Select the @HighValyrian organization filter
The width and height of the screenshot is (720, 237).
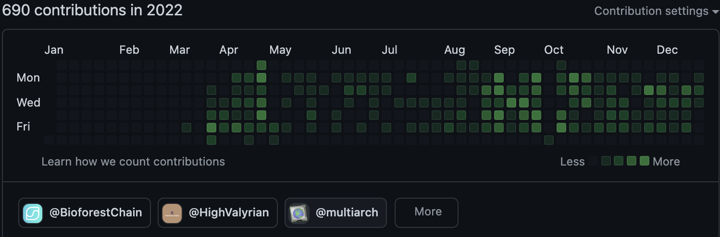coord(218,213)
